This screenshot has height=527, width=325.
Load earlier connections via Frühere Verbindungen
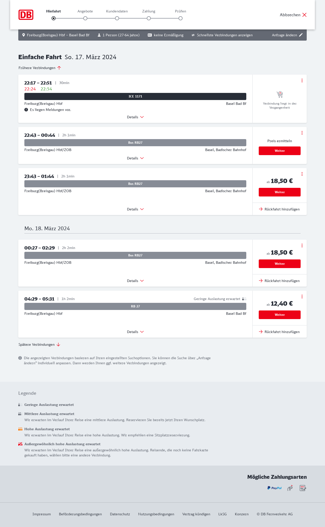pos(40,68)
